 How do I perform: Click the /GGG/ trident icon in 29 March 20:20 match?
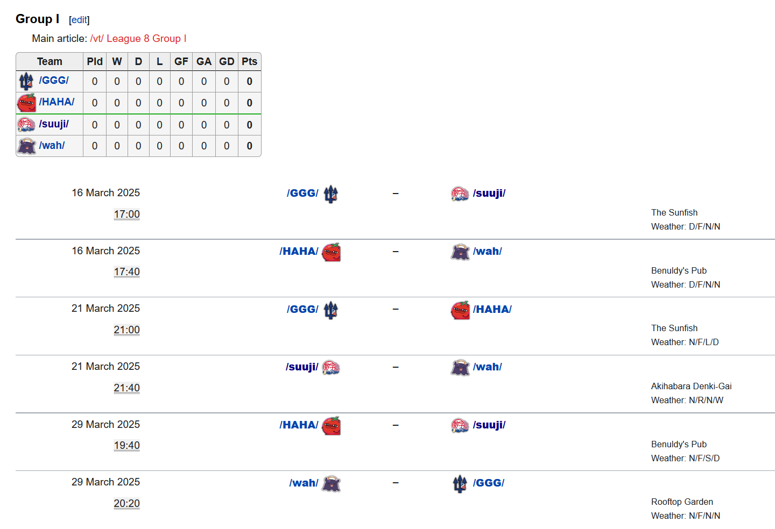460,484
